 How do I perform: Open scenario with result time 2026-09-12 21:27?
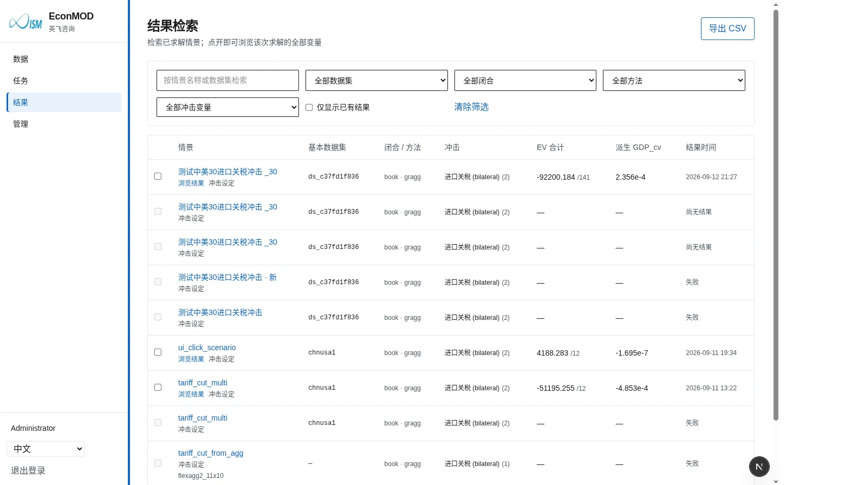click(x=227, y=172)
